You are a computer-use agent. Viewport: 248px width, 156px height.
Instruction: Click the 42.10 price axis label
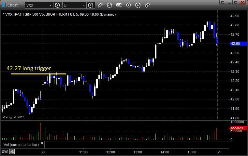tap(235, 90)
